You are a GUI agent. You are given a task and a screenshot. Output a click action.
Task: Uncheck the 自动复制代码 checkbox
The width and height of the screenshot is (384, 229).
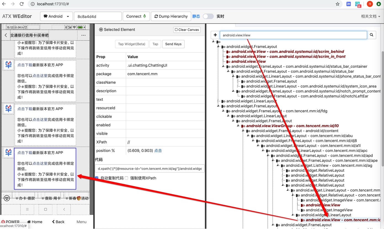pos(97,178)
